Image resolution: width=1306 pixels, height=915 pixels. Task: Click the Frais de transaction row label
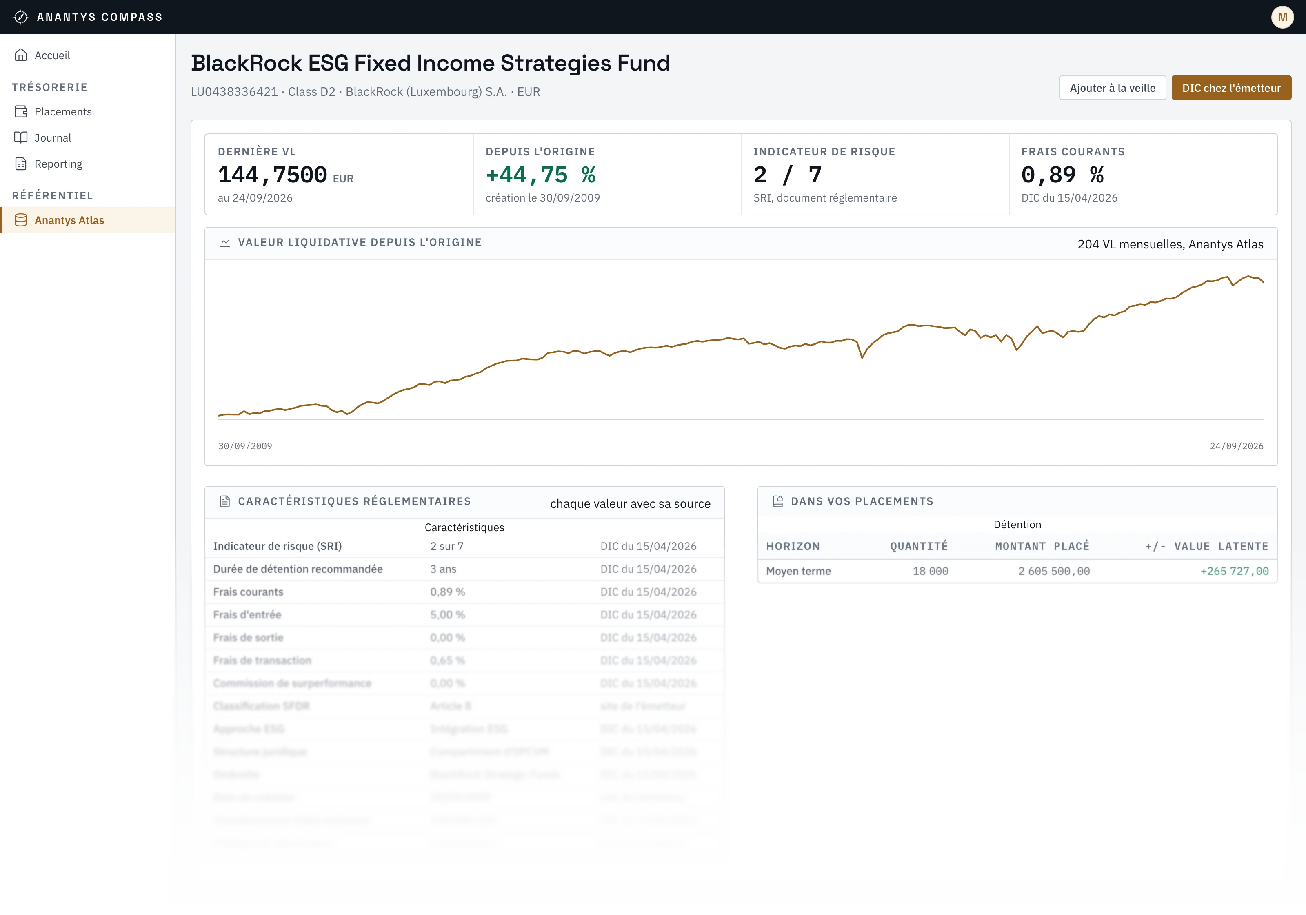[x=262, y=660]
